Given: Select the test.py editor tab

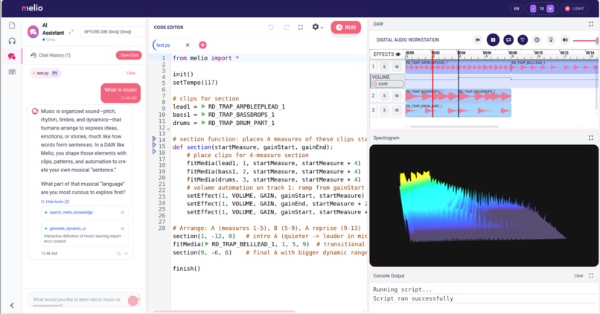Looking at the screenshot, I should (163, 45).
